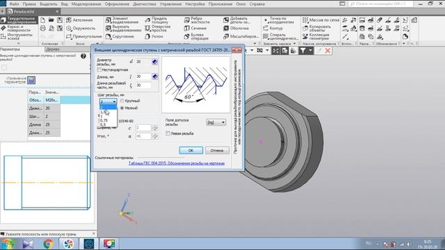445x250 pixels.
Task: Click the New document icon in the ribbon
Action: tap(42, 20)
